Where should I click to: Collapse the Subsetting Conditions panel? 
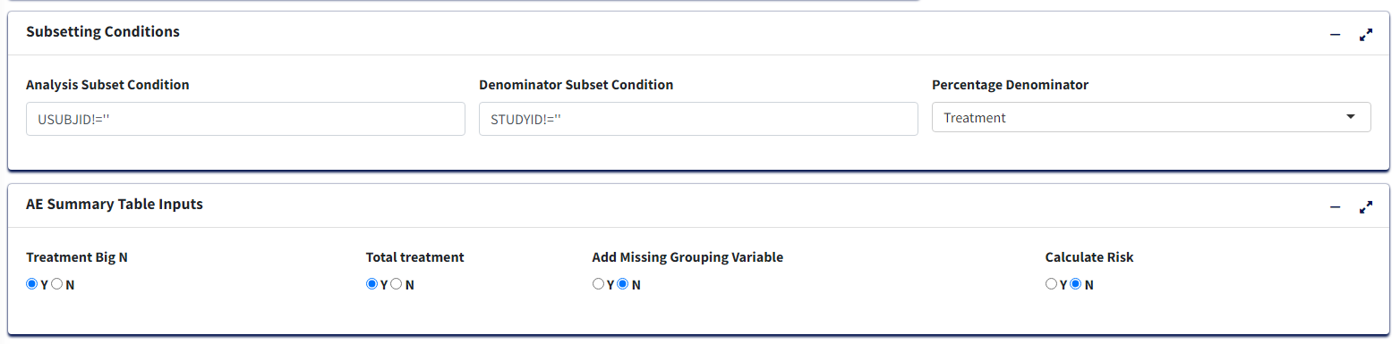coord(1336,35)
